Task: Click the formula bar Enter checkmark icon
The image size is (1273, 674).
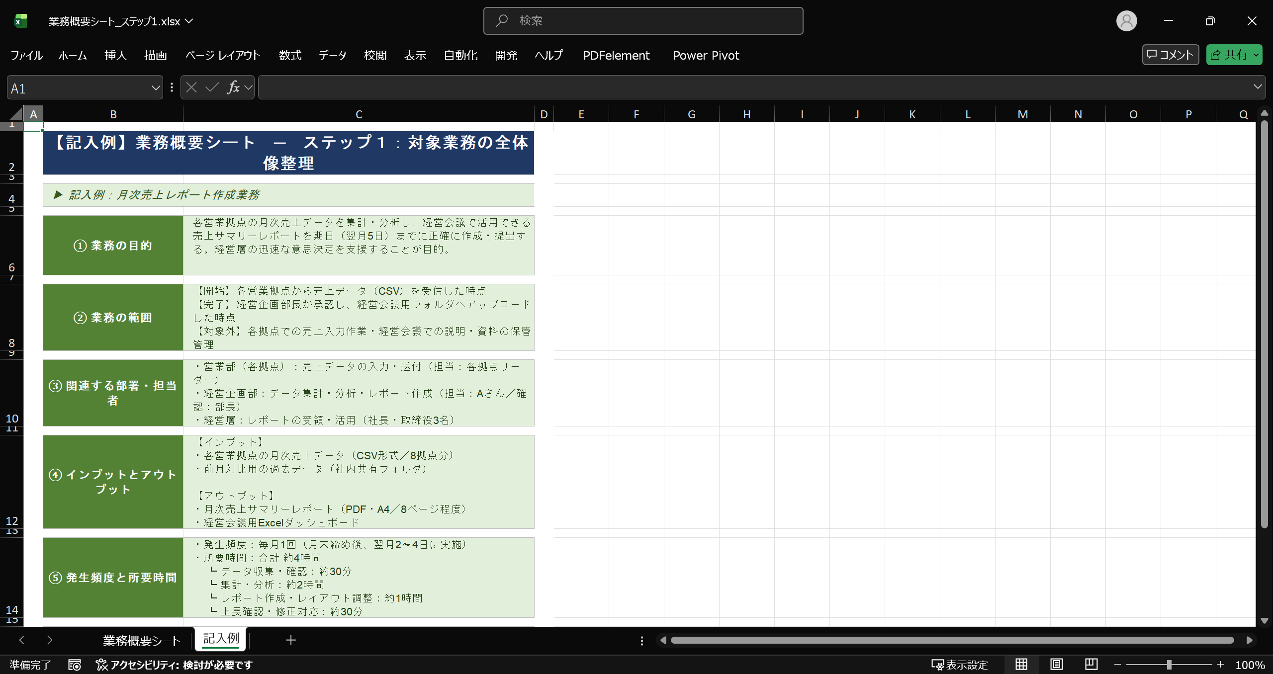Action: [212, 87]
